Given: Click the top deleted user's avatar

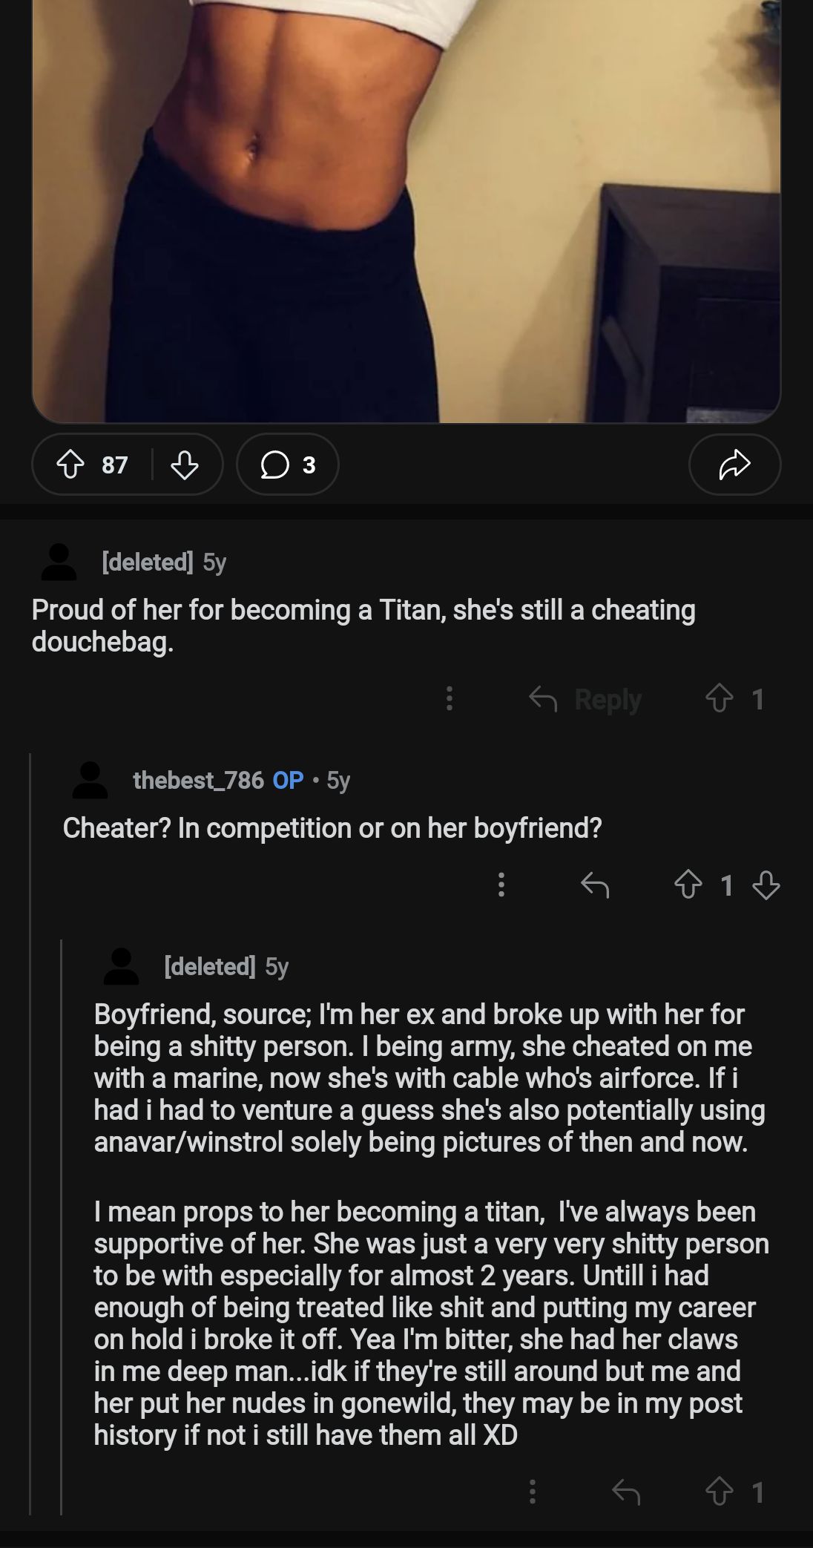Looking at the screenshot, I should pos(59,562).
